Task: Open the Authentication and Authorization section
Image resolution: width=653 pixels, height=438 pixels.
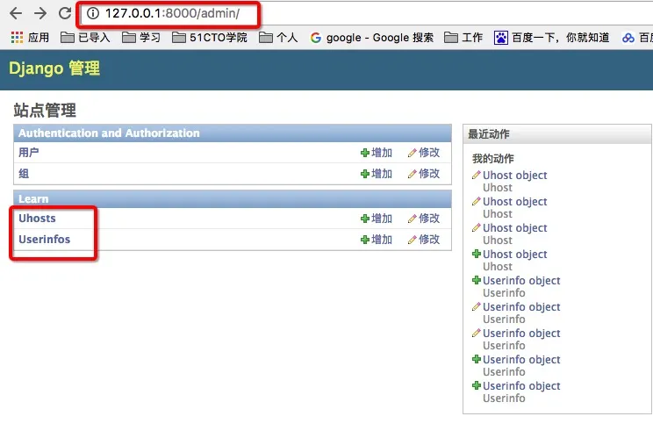Action: 109,133
